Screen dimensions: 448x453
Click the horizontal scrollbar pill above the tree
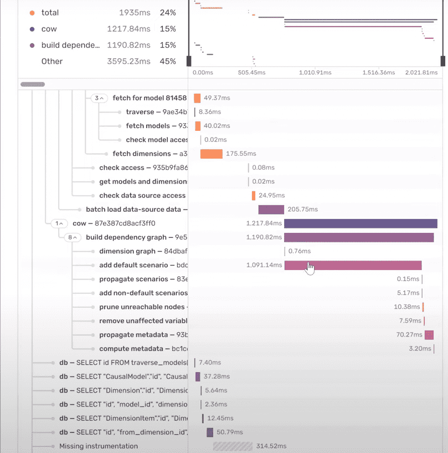pyautogui.click(x=32, y=84)
